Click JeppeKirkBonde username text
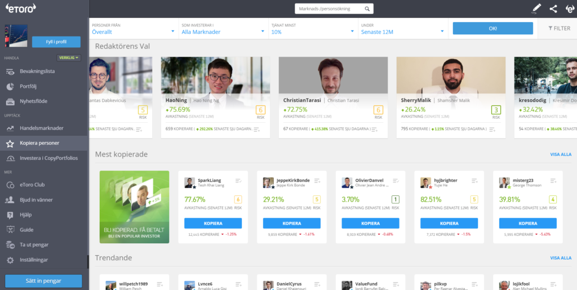 pos(293,180)
